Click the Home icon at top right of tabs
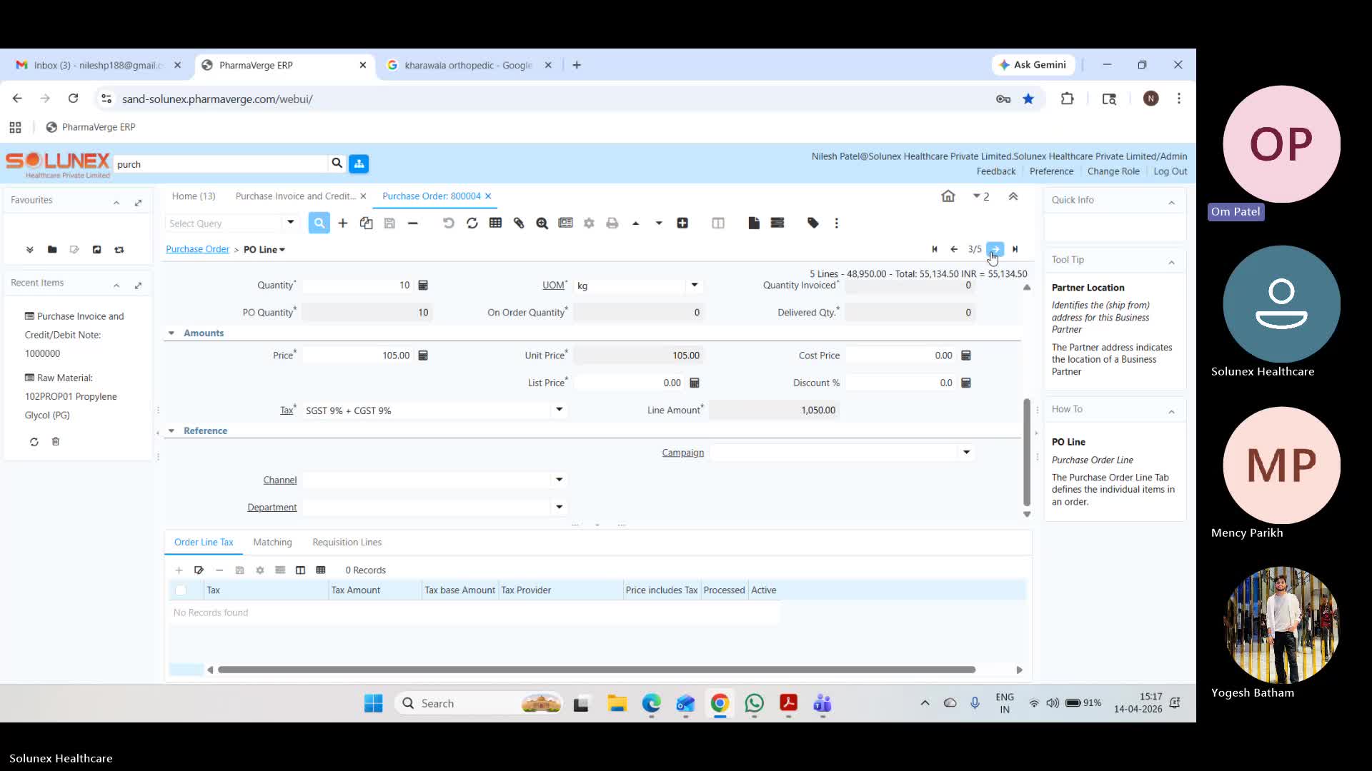This screenshot has width=1372, height=771. point(948,196)
